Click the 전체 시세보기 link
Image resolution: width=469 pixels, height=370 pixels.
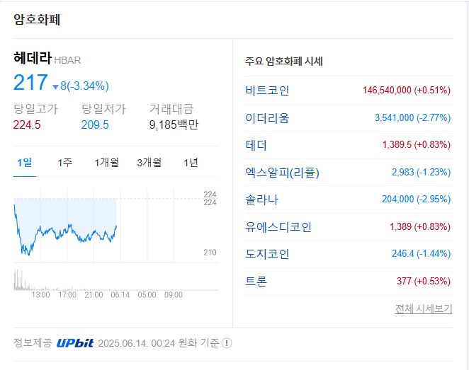(x=424, y=308)
